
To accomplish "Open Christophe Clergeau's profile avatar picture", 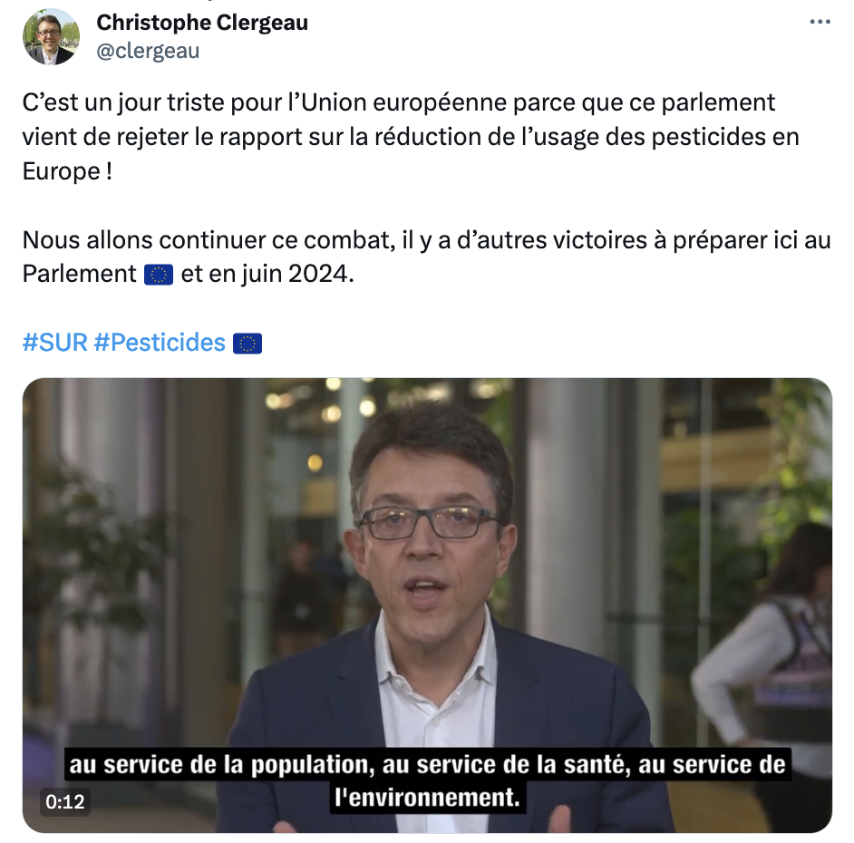I will point(51,37).
